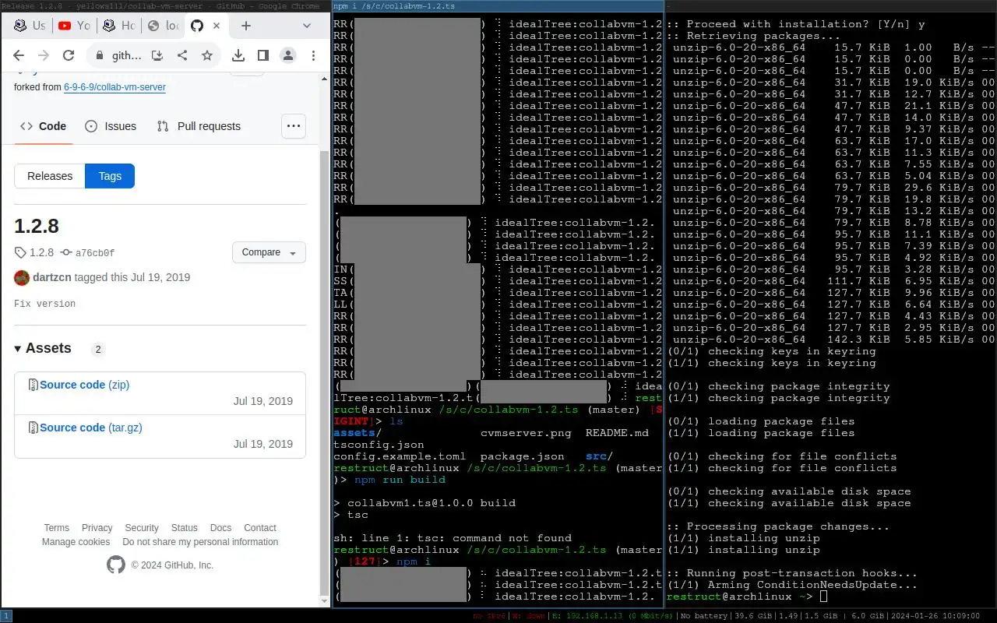The height and width of the screenshot is (623, 997).
Task: Open the Code repository tab
Action: click(44, 126)
